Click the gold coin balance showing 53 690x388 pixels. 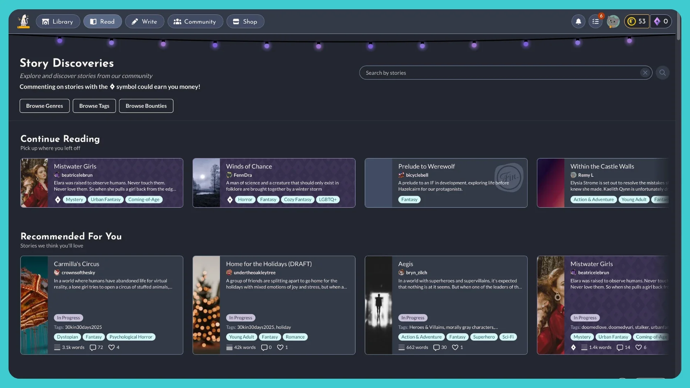pyautogui.click(x=636, y=22)
